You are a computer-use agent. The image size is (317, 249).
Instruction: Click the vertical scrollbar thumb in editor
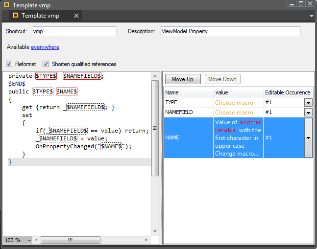155,128
